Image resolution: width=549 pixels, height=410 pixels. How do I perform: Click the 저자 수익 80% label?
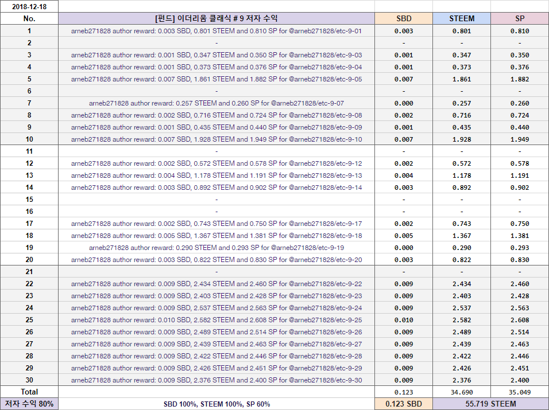click(x=29, y=404)
